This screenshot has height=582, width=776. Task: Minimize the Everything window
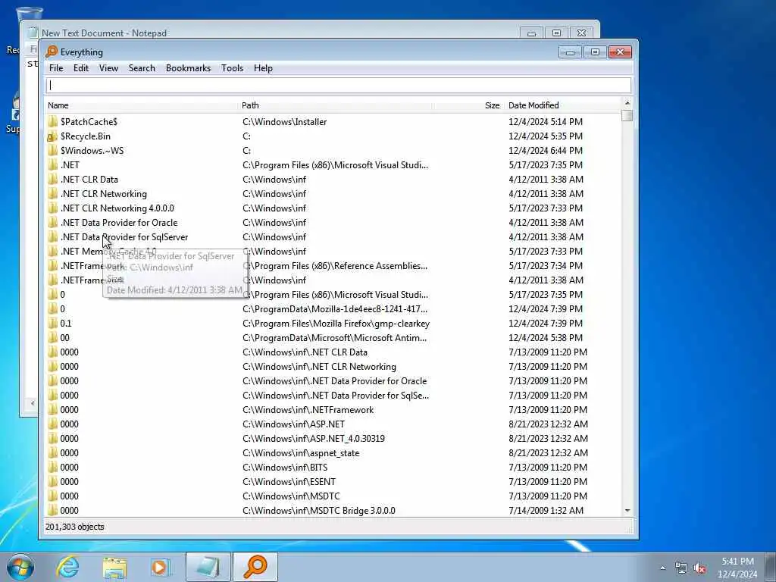570,52
